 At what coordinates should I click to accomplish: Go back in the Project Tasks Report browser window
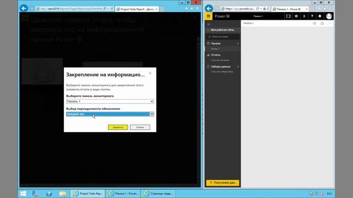[24, 9]
